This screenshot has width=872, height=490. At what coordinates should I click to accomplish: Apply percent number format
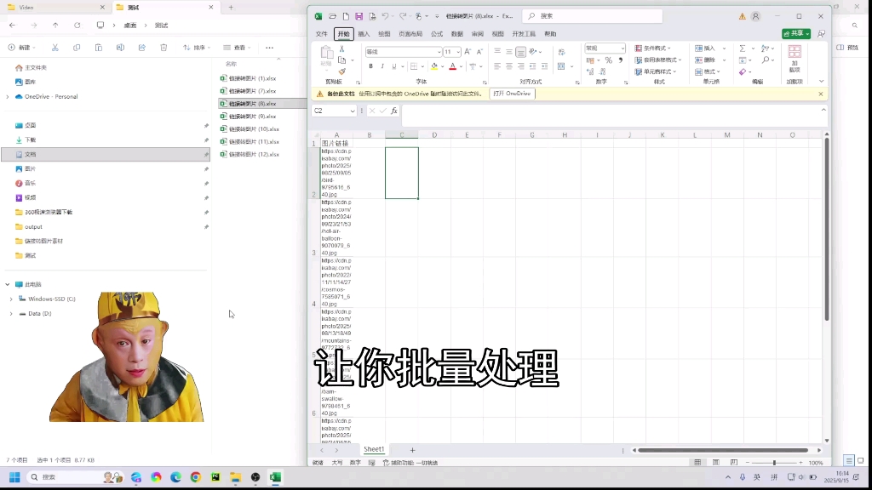tap(607, 60)
